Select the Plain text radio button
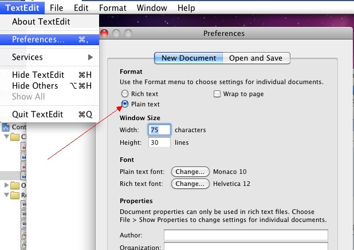This screenshot has width=354, height=250. click(x=125, y=104)
